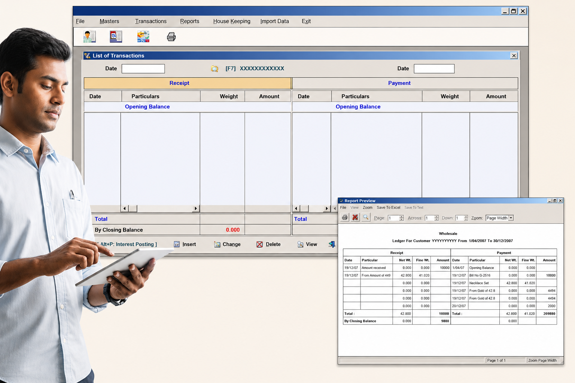575x383 pixels.
Task: Click the Page number field in Report Preview
Action: coord(393,218)
